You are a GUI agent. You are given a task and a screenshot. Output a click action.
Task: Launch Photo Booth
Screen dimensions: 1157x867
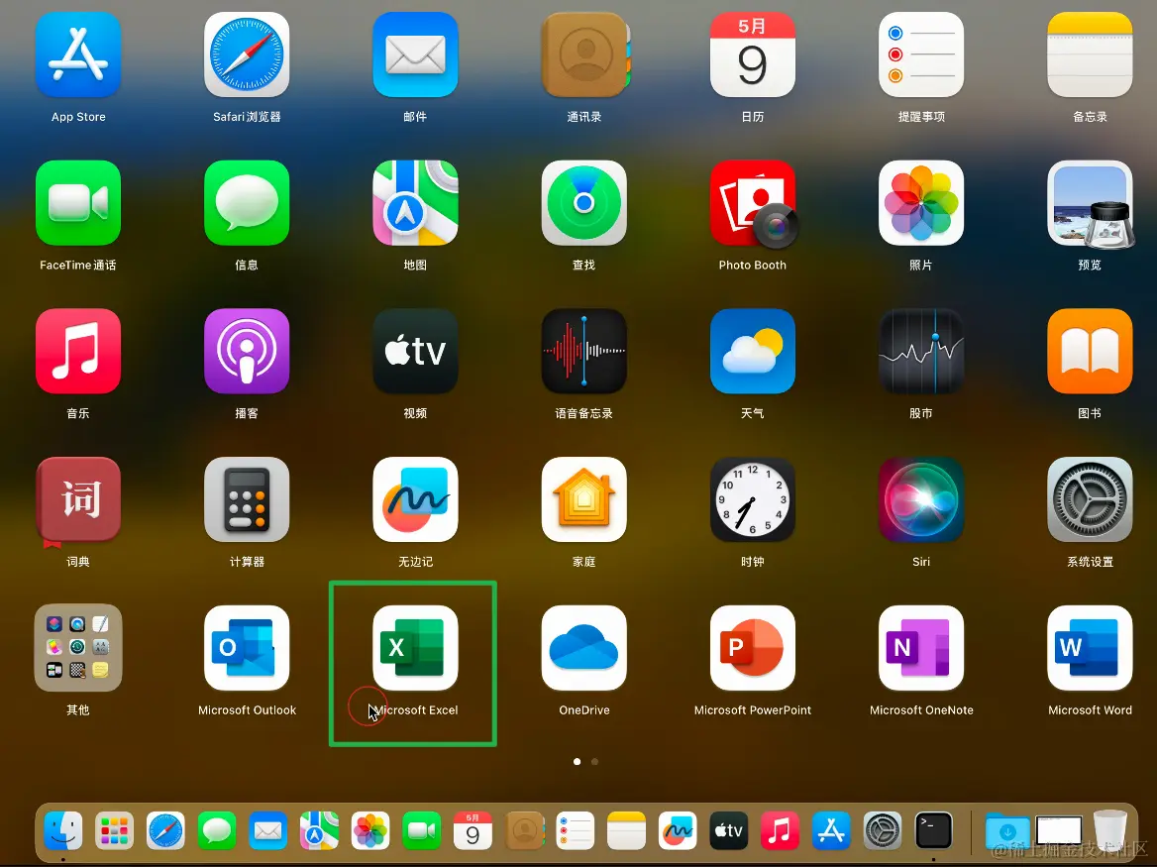pos(753,203)
